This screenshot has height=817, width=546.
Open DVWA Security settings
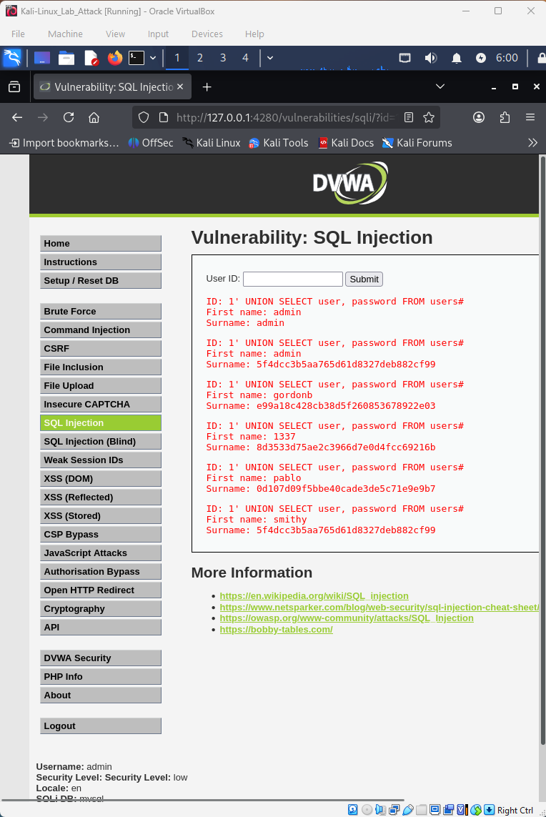101,658
